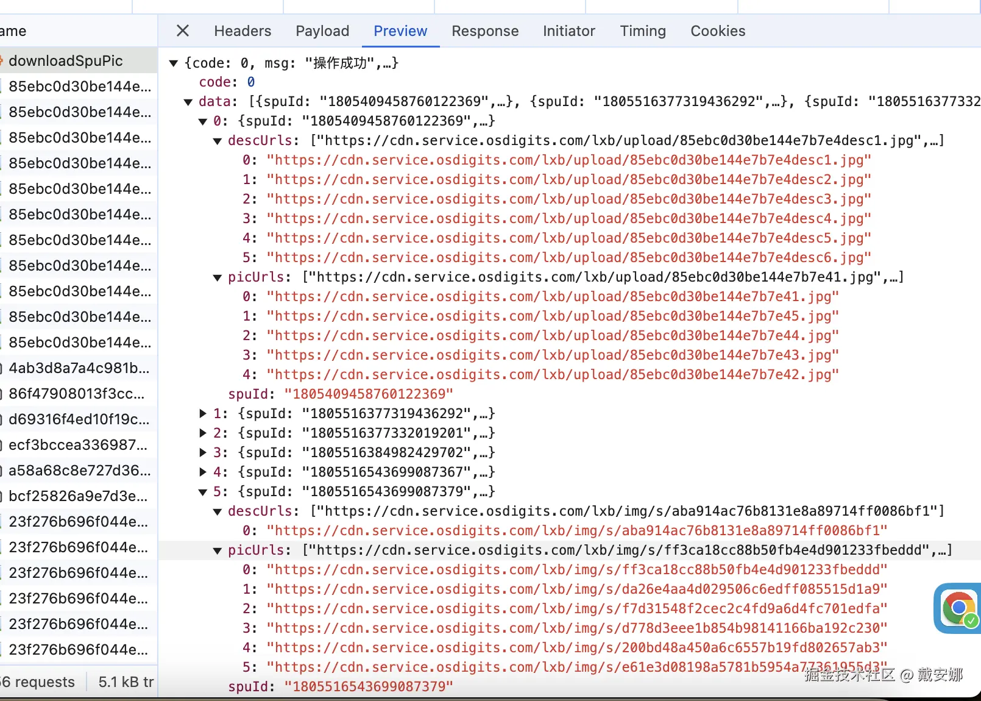Collapse descUrls list containing aba914ac76b8131e
This screenshot has width=981, height=701.
click(x=218, y=511)
